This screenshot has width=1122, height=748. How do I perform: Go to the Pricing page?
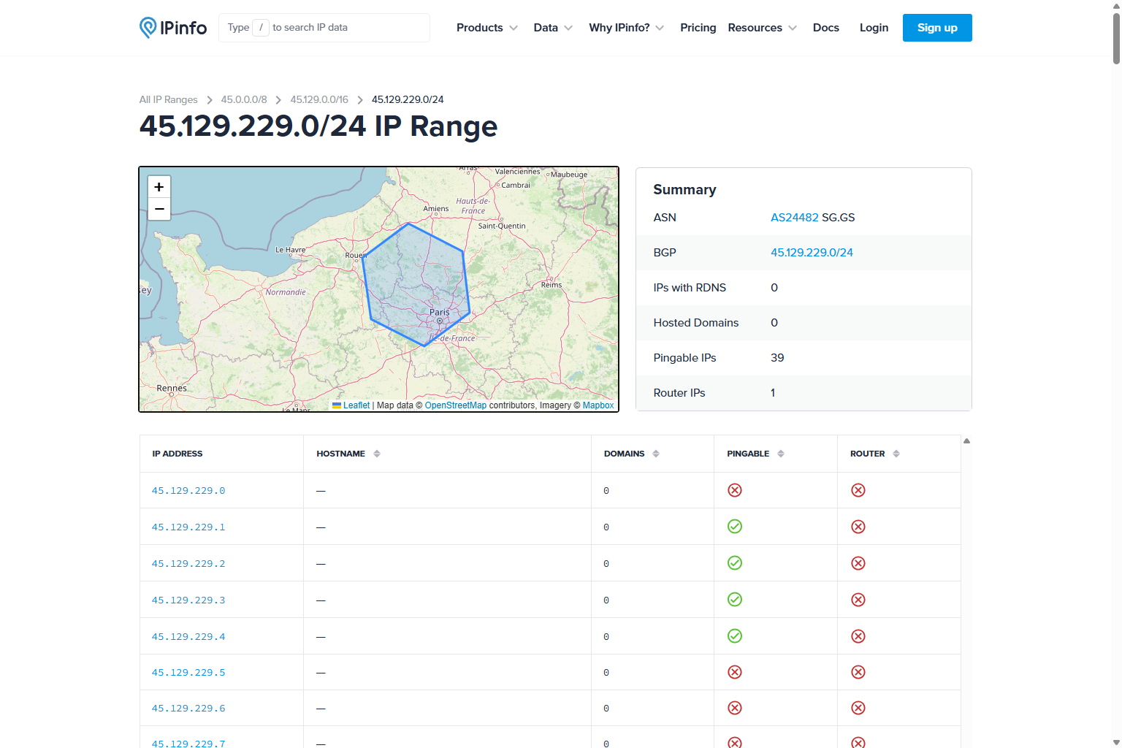pyautogui.click(x=698, y=28)
